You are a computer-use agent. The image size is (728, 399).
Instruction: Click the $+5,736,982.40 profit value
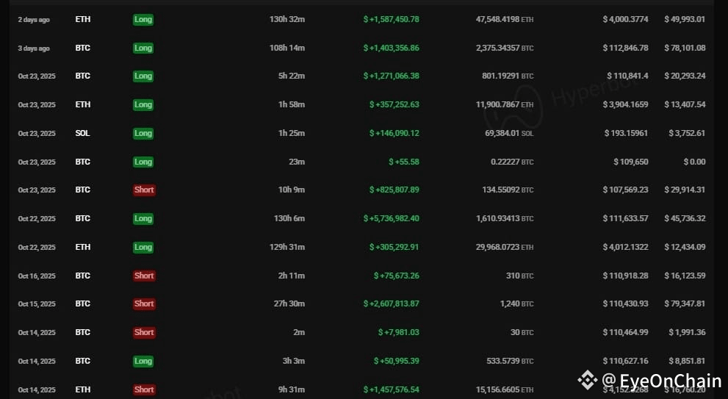tap(392, 218)
